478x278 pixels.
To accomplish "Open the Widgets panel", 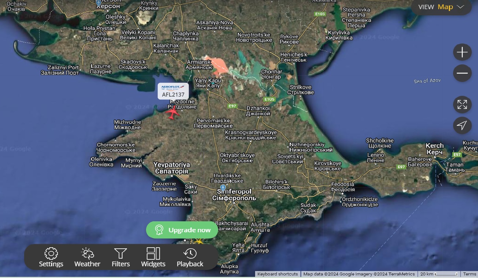I will pyautogui.click(x=153, y=257).
